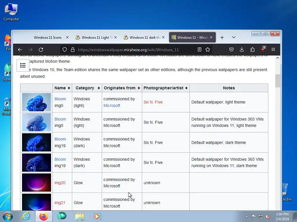297x222 pixels.
Task: Click 'Default wallpaper; light theme' note
Action: tap(218, 102)
